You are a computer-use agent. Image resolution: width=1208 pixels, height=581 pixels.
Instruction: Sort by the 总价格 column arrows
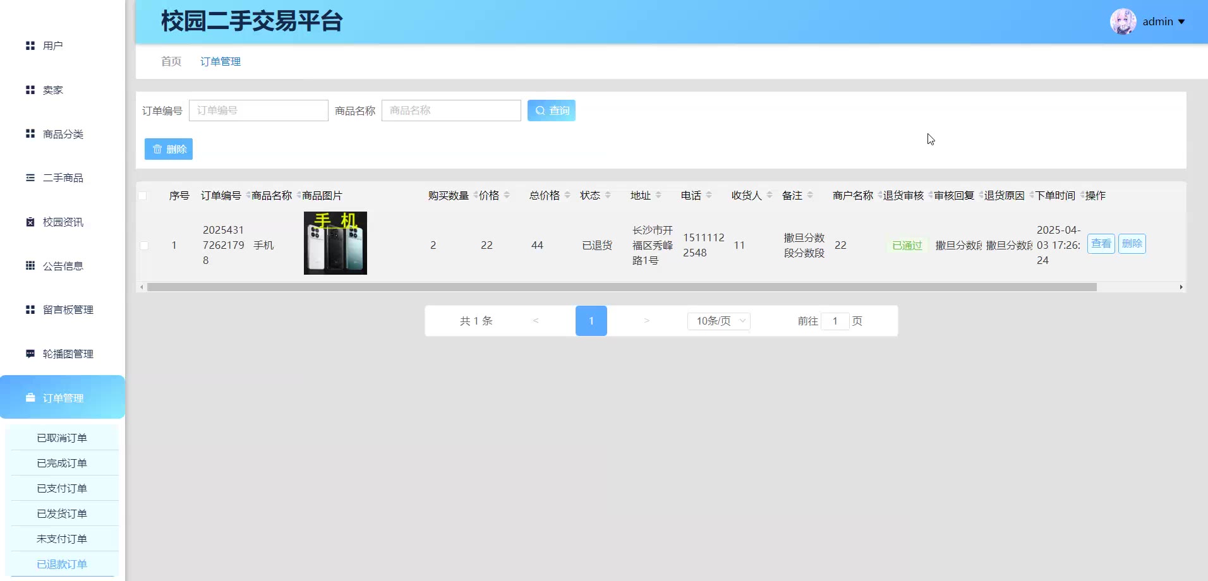click(567, 195)
